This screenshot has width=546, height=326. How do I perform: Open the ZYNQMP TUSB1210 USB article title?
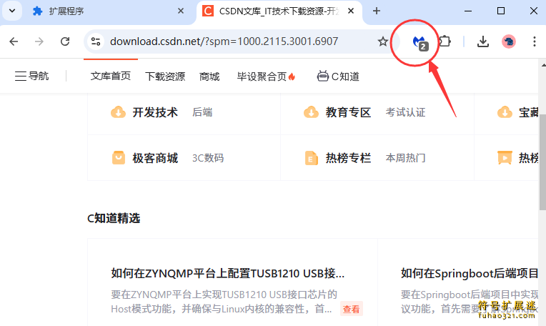(228, 273)
